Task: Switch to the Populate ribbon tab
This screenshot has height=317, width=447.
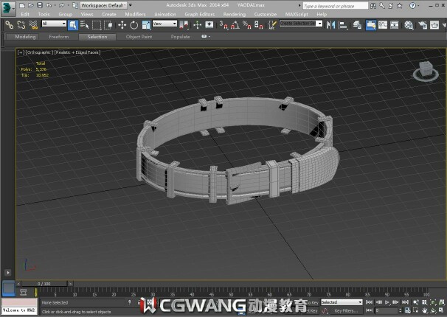Action: pos(180,37)
